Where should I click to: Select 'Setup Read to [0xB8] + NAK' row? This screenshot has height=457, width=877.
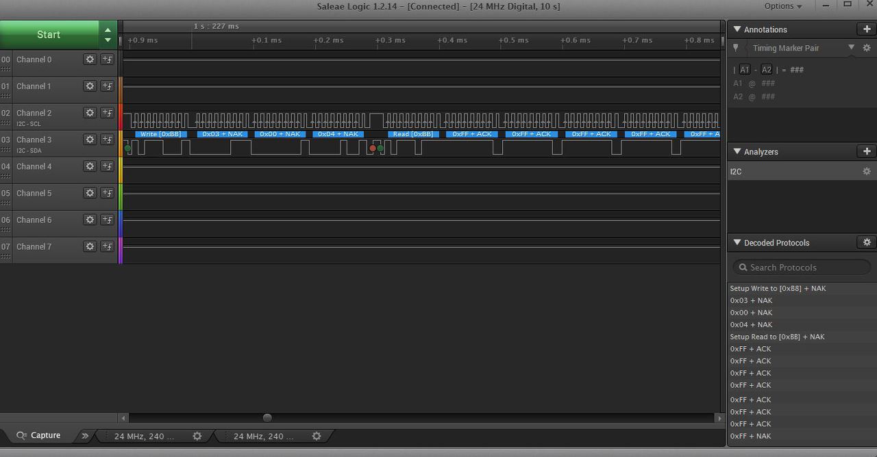click(802, 337)
